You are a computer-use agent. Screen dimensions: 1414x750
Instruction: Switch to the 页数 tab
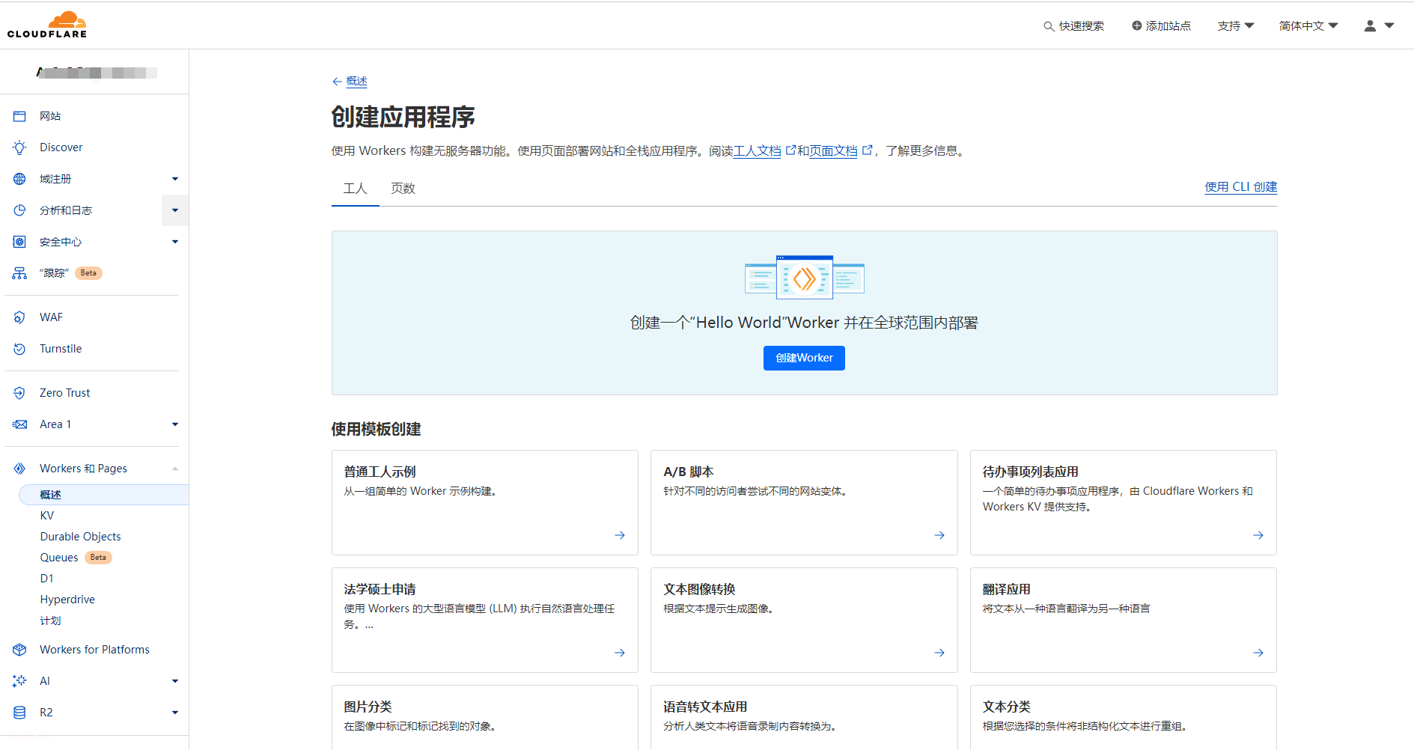(403, 189)
